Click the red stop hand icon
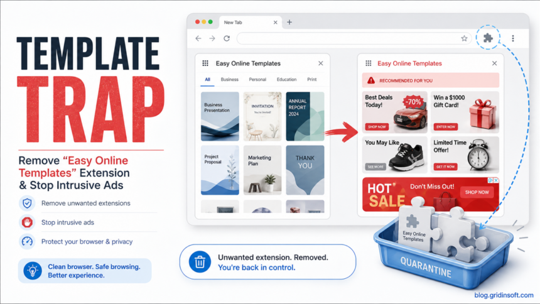The height and width of the screenshot is (304, 540). 27,222
